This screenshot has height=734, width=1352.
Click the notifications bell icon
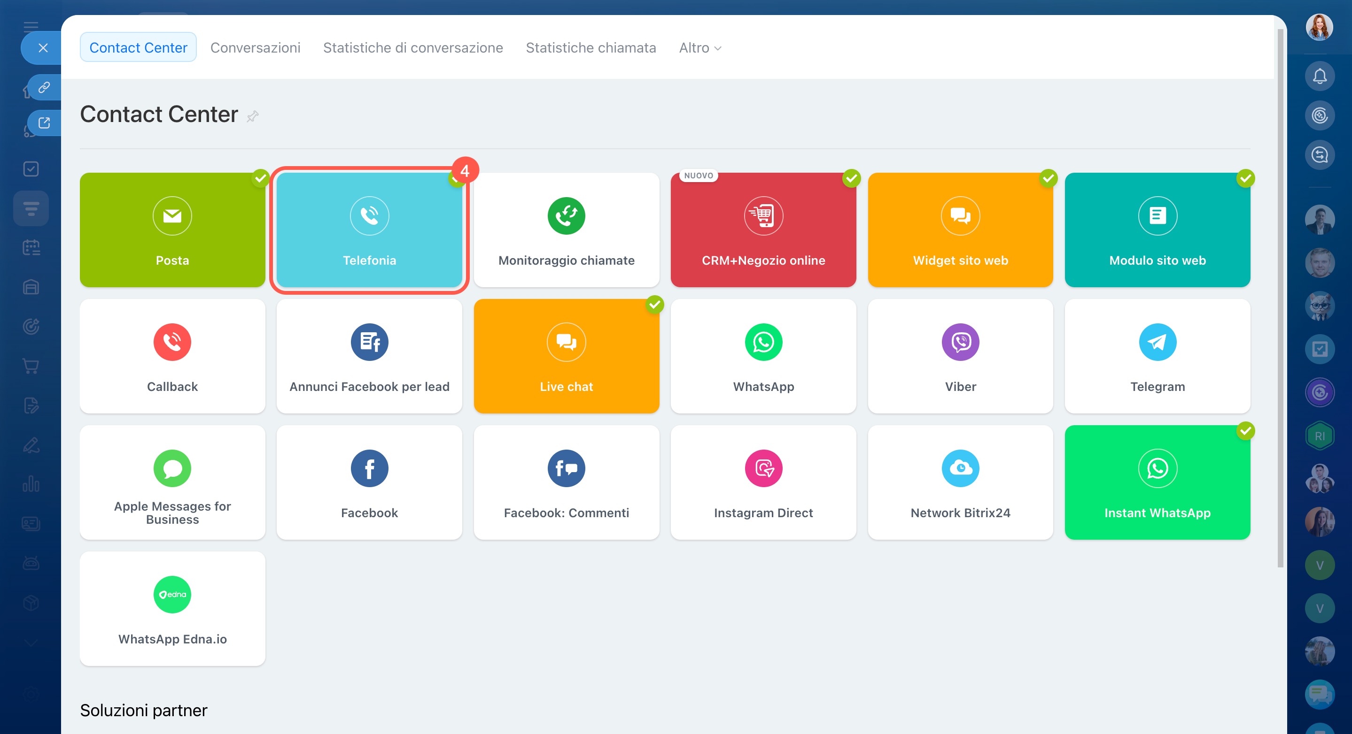point(1319,76)
